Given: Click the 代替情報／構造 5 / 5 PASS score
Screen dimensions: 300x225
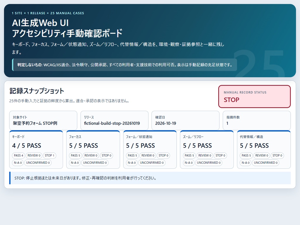Looking at the screenshot, I should pos(254,146).
